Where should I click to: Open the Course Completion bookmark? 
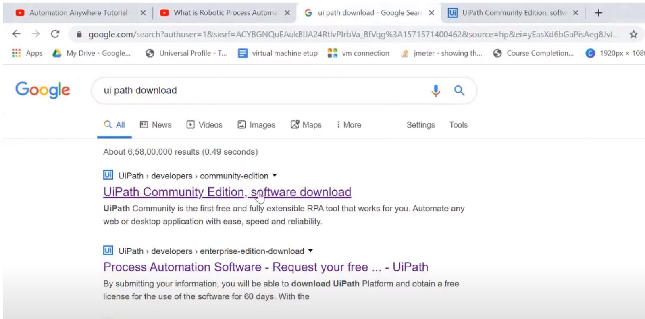click(533, 53)
